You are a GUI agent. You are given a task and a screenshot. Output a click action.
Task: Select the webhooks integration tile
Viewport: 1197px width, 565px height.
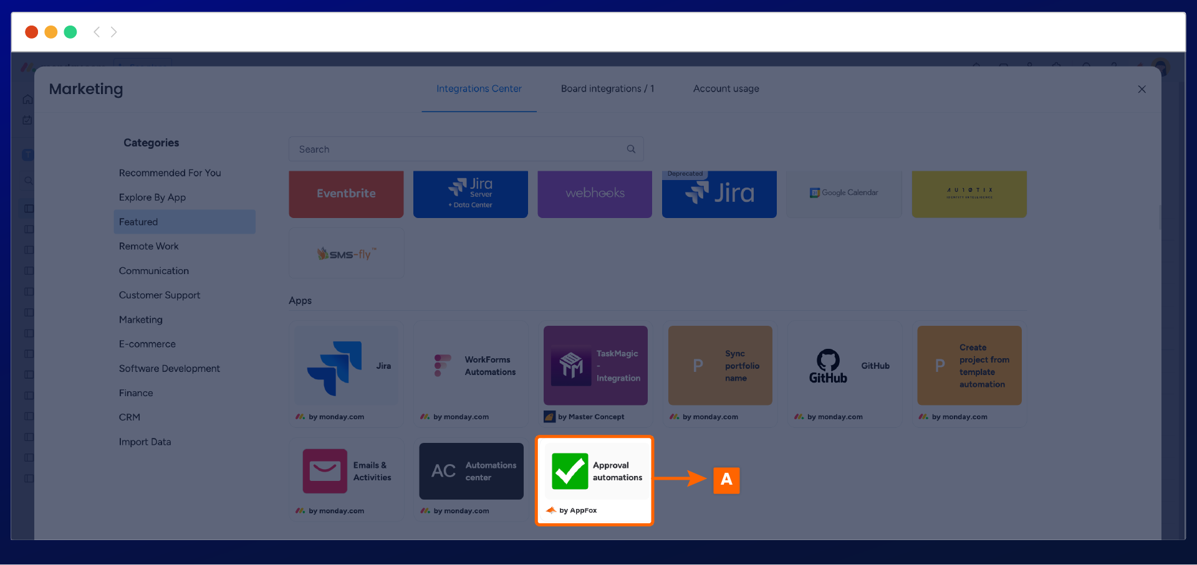595,194
